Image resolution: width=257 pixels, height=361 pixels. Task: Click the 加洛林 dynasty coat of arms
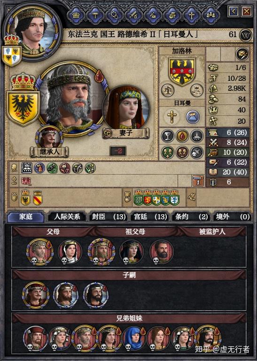182,72
